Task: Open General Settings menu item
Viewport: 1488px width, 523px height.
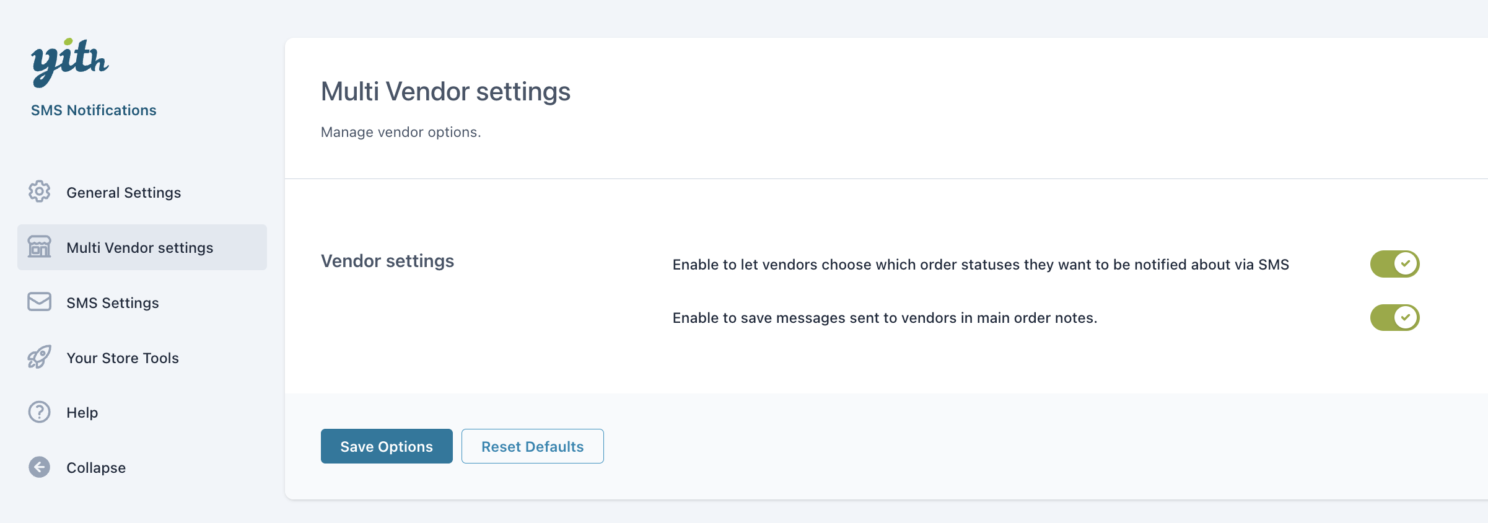Action: point(124,193)
